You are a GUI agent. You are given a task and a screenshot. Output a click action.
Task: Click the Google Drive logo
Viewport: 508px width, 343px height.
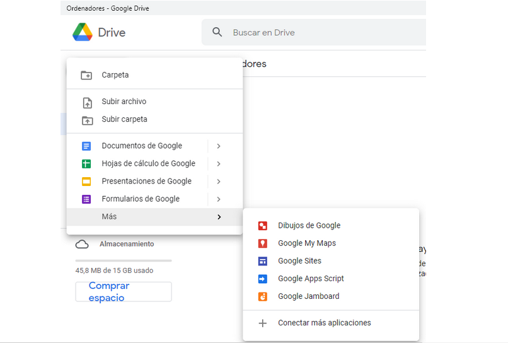click(x=83, y=32)
